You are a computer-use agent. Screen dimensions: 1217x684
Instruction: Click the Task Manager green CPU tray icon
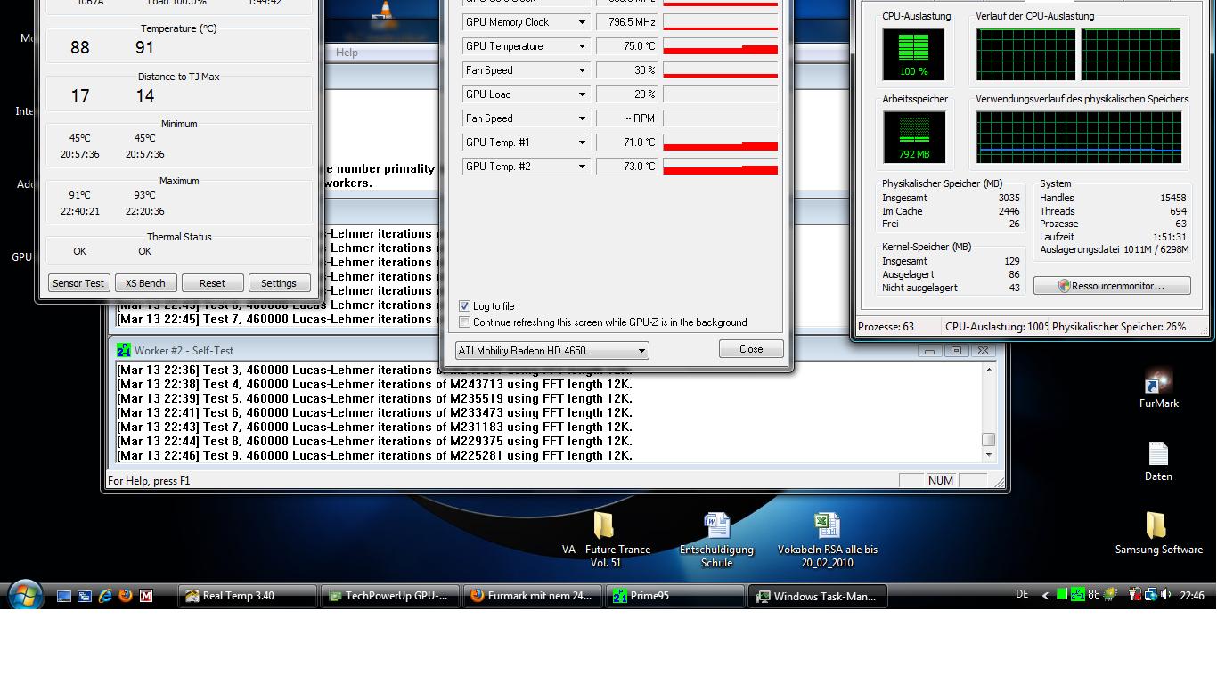pyautogui.click(x=1062, y=595)
